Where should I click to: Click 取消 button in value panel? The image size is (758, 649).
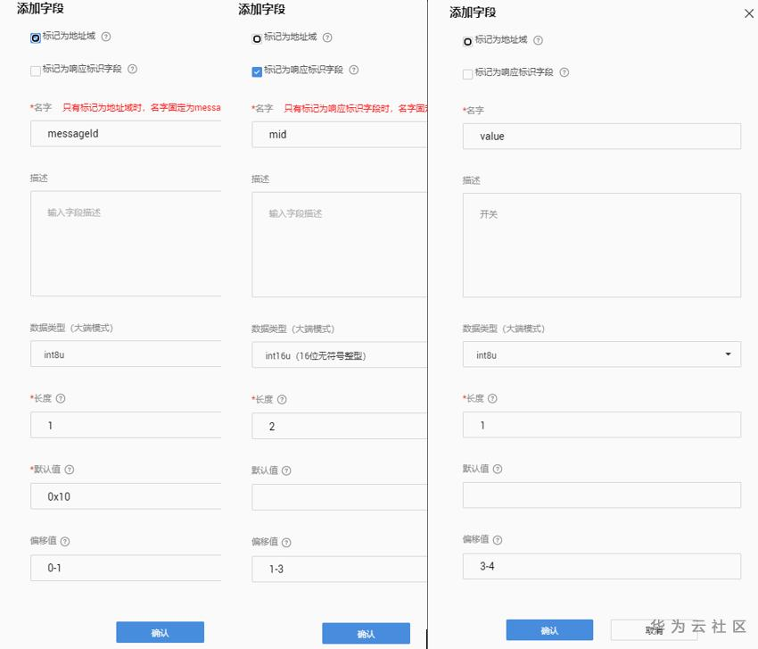654,630
